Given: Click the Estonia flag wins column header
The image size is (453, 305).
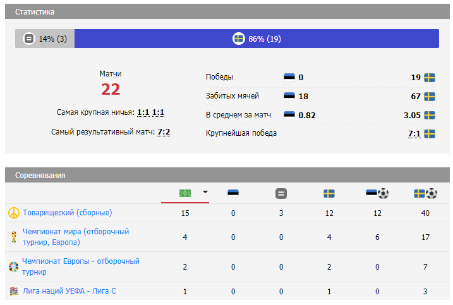Looking at the screenshot, I should click(233, 193).
